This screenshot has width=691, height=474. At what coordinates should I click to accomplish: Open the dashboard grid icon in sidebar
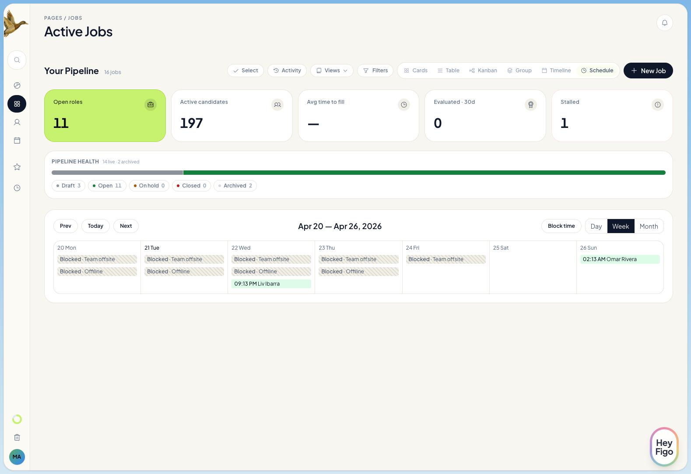click(x=17, y=104)
